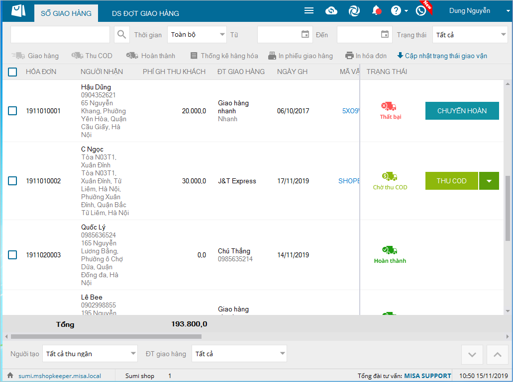Select checkbox for invoice 1911010002

pyautogui.click(x=12, y=181)
